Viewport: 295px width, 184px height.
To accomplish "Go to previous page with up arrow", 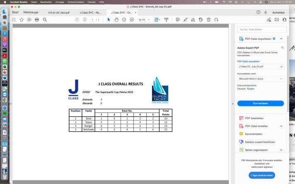I will [x=77, y=19].
